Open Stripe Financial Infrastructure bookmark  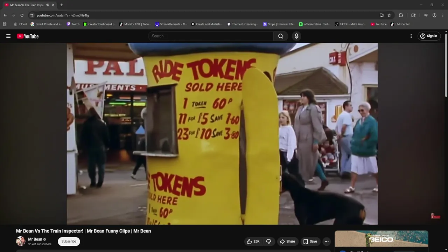[x=279, y=24]
